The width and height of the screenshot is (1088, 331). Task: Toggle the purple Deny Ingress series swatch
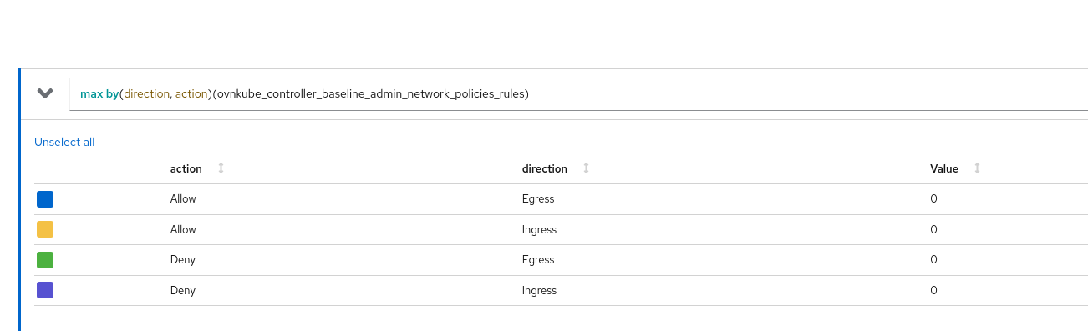[x=45, y=290]
